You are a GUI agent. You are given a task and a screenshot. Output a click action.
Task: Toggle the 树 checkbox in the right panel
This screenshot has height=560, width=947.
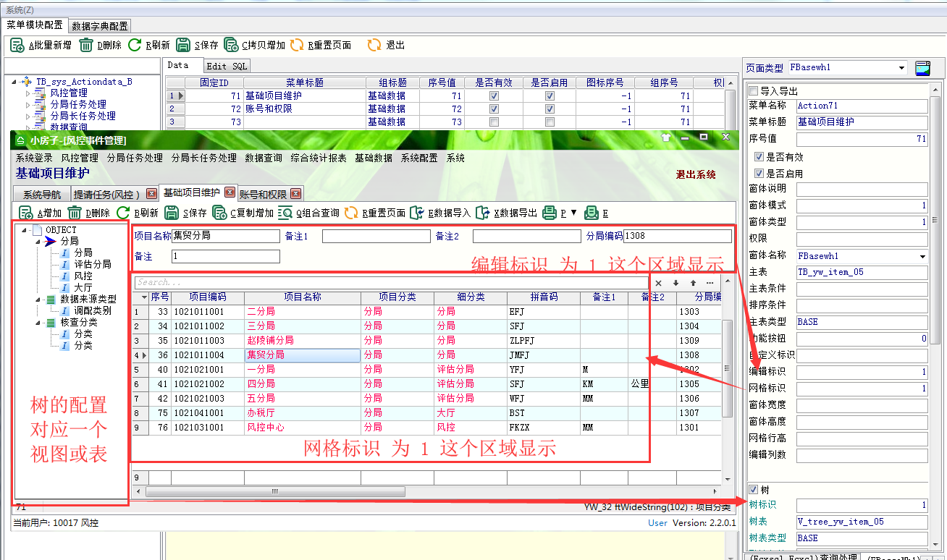click(753, 490)
